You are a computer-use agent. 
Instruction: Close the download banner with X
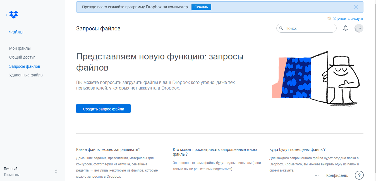tap(356, 7)
